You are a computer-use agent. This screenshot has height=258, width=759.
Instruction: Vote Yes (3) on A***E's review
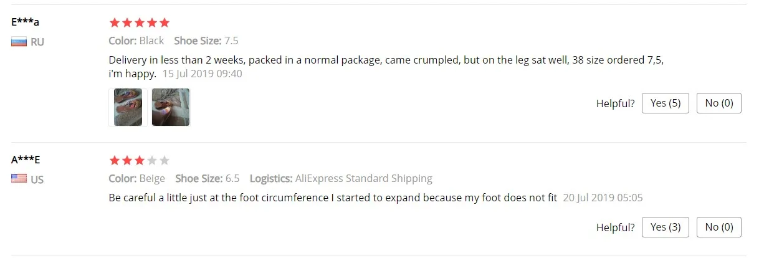665,227
